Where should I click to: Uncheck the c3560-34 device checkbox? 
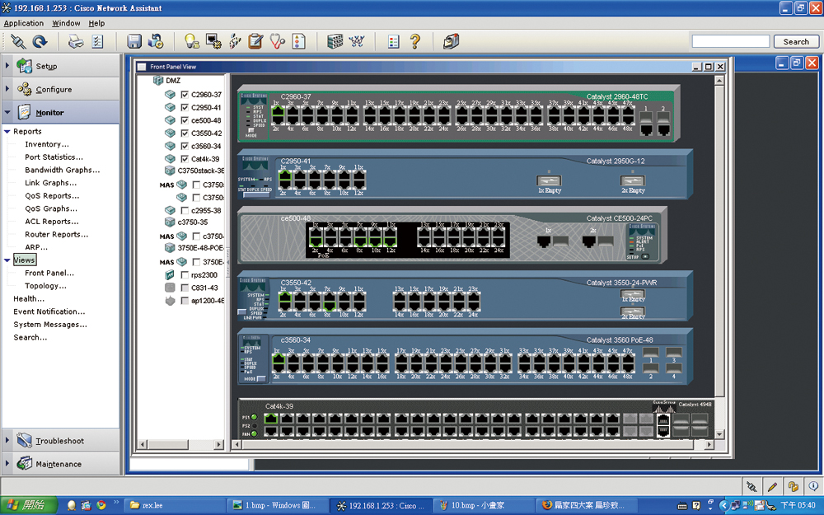185,146
